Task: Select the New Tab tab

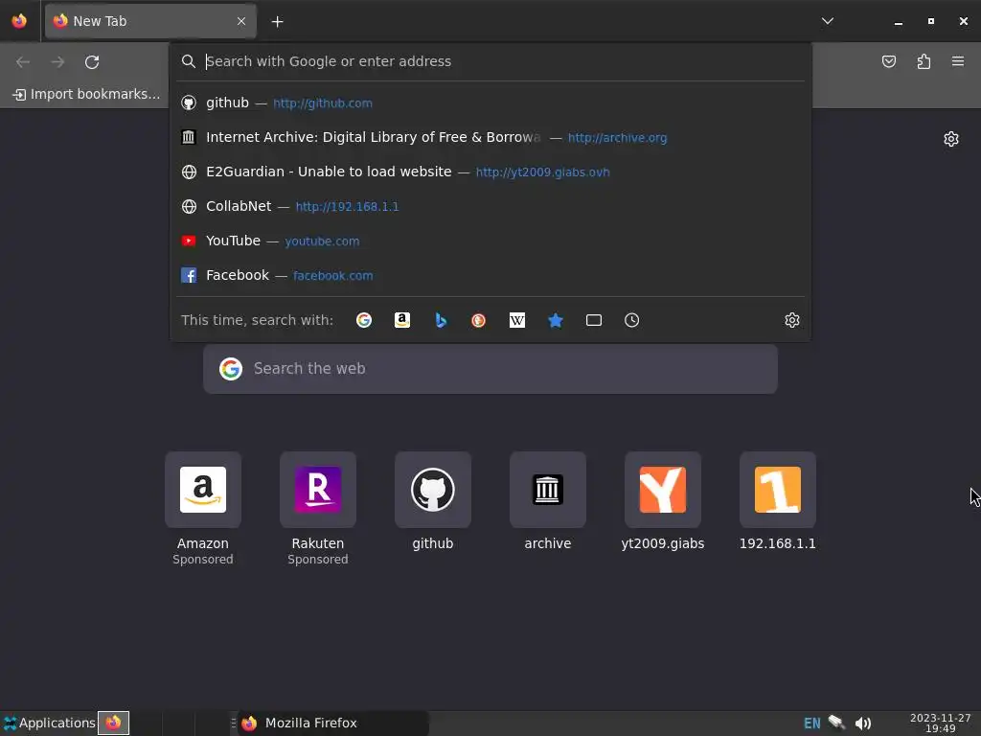Action: click(150, 21)
